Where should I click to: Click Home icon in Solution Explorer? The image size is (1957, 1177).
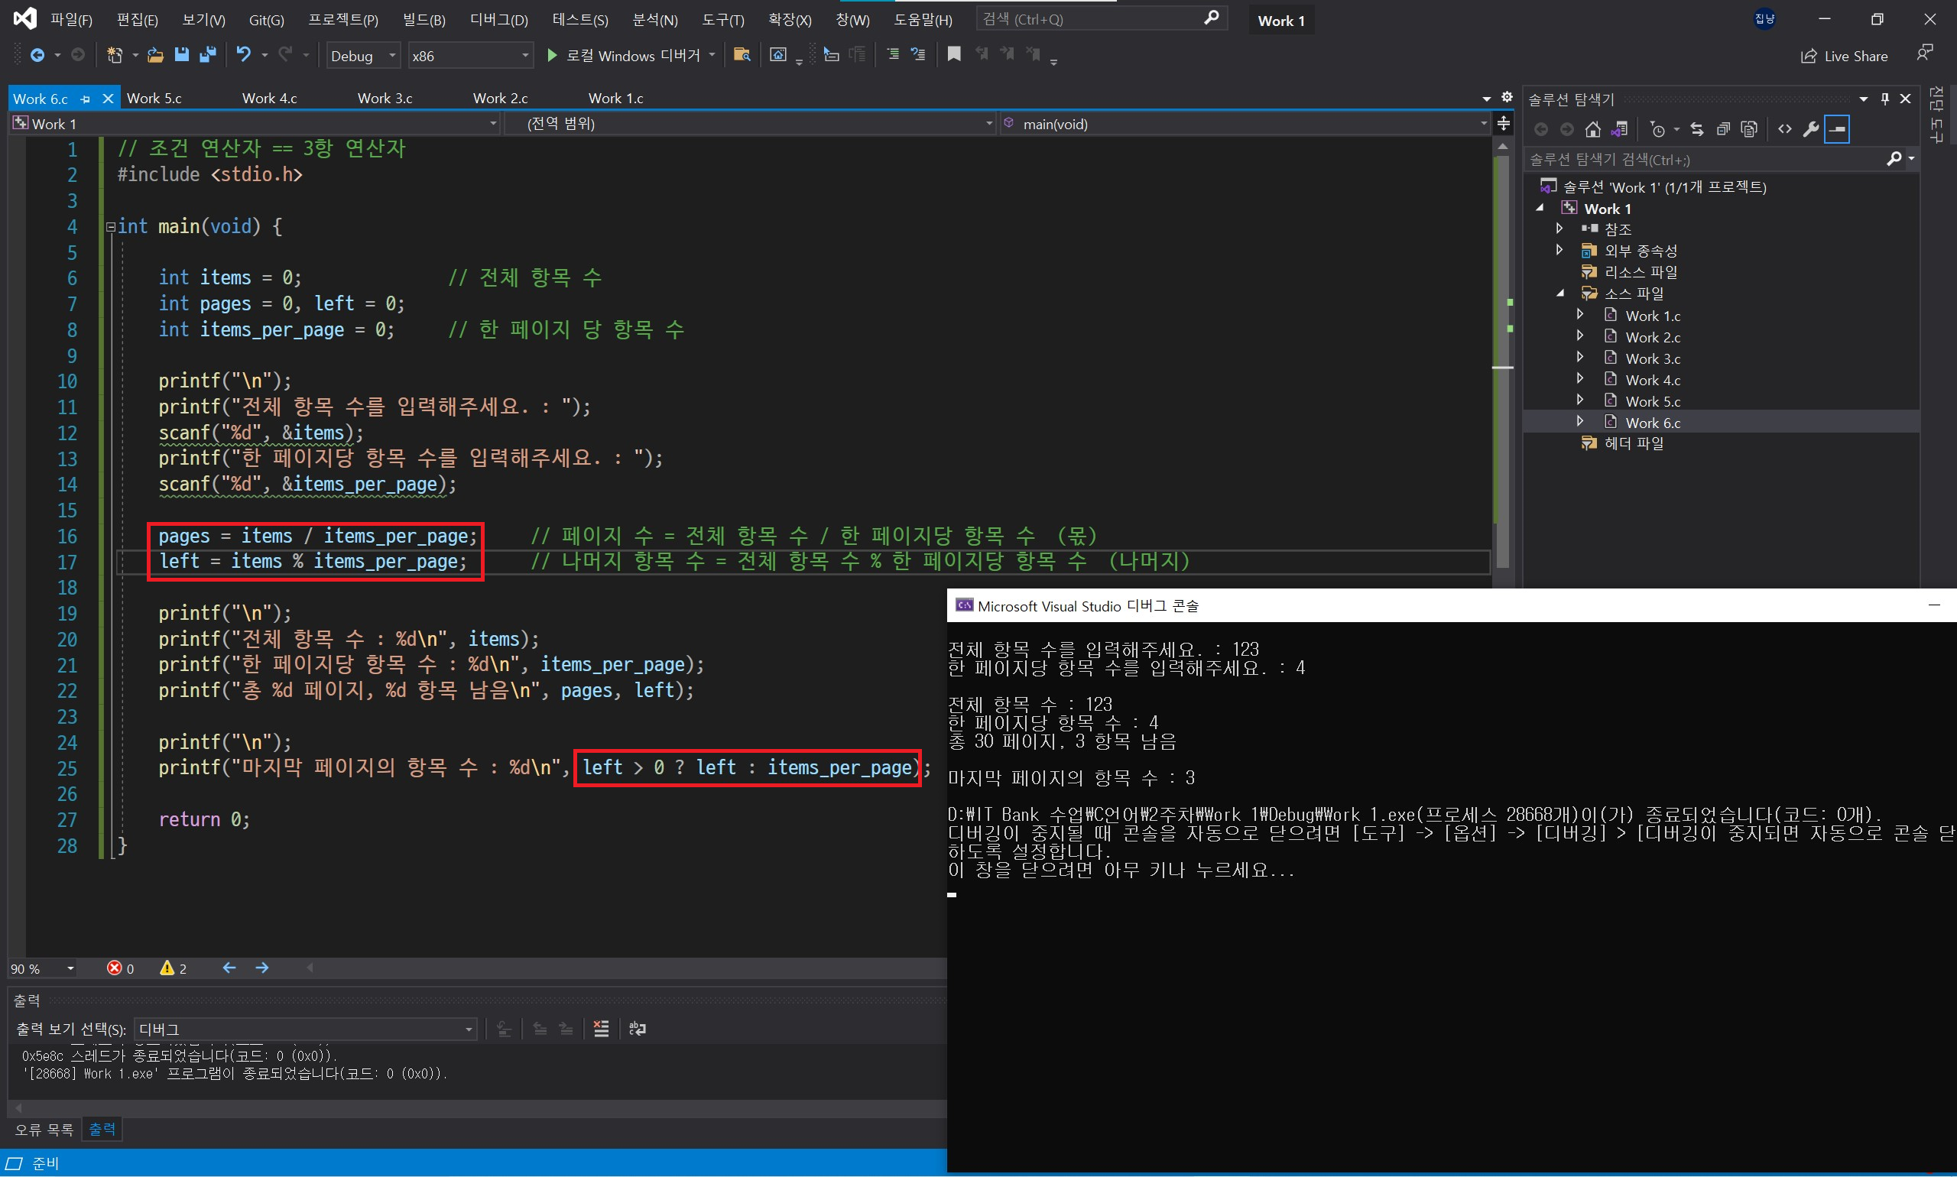tap(1592, 129)
